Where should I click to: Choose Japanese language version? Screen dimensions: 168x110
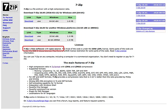tap(7, 49)
